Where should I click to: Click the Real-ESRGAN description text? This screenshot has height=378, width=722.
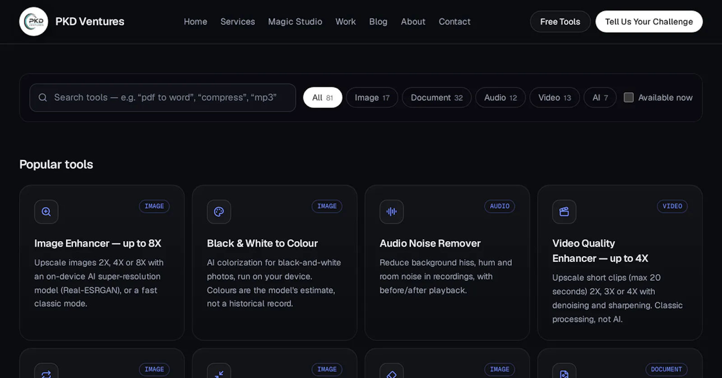(x=99, y=283)
